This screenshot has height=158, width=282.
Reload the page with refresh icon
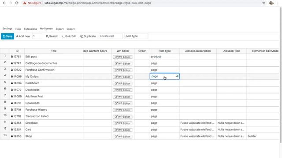tap(17, 3)
